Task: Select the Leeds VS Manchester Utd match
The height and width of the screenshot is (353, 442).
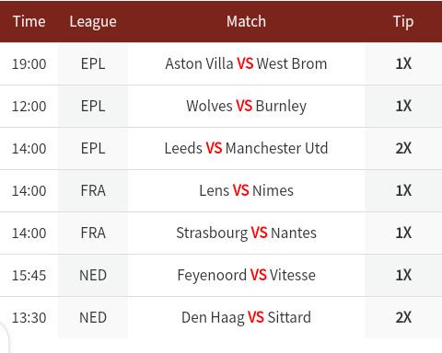Action: [x=246, y=148]
